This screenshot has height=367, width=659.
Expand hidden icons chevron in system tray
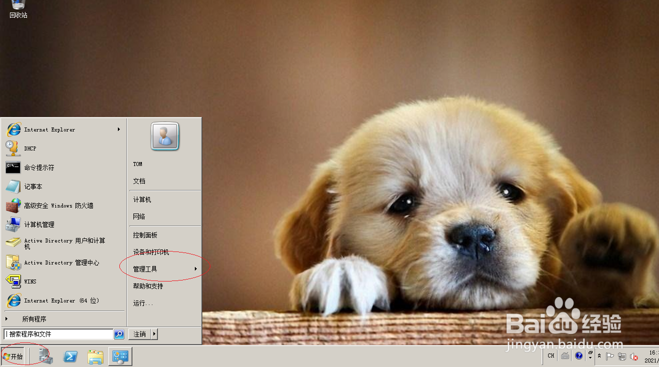click(600, 355)
